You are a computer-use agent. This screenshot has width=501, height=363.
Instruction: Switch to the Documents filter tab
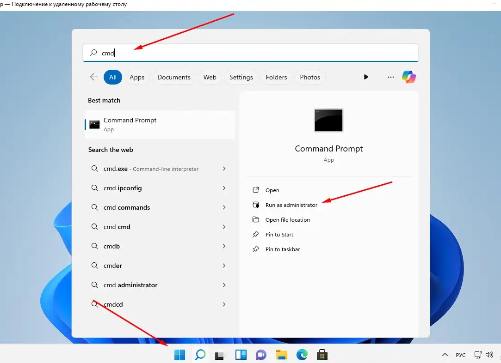[x=174, y=77]
